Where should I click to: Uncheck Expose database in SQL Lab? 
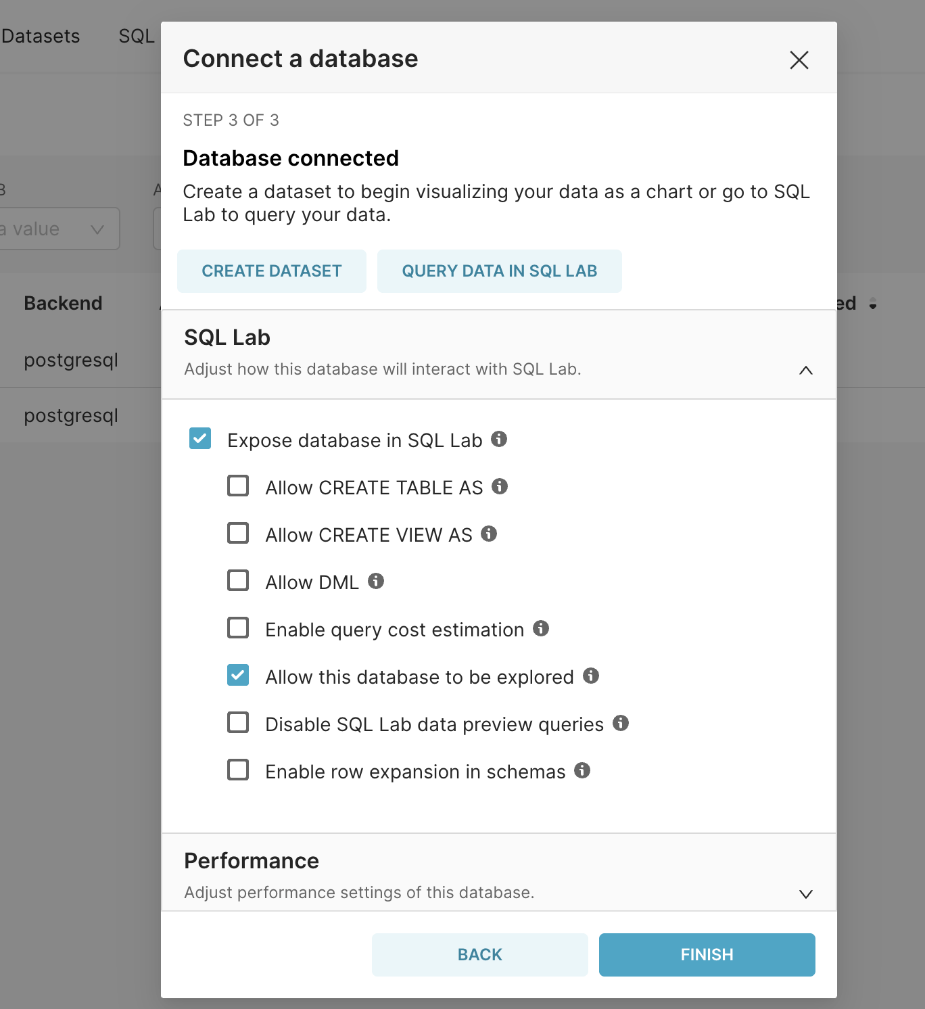pos(199,439)
